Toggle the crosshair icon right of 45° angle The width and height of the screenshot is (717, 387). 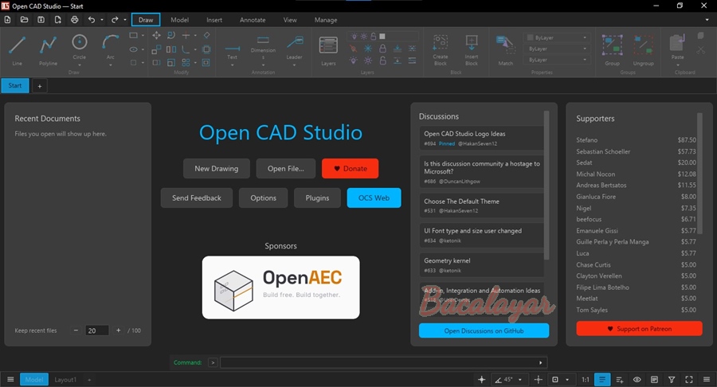pos(539,379)
